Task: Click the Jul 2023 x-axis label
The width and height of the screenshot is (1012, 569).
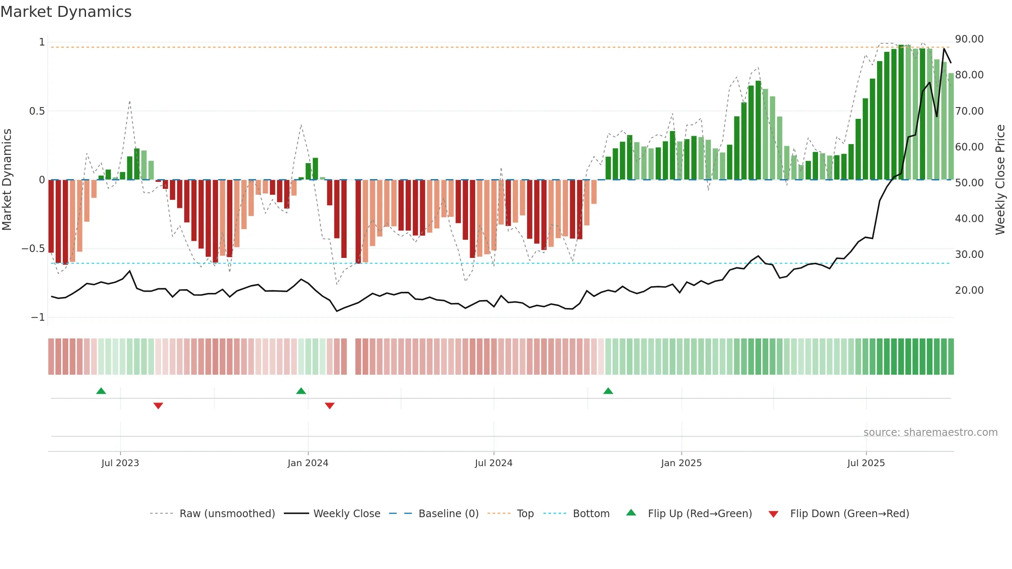Action: click(x=120, y=463)
